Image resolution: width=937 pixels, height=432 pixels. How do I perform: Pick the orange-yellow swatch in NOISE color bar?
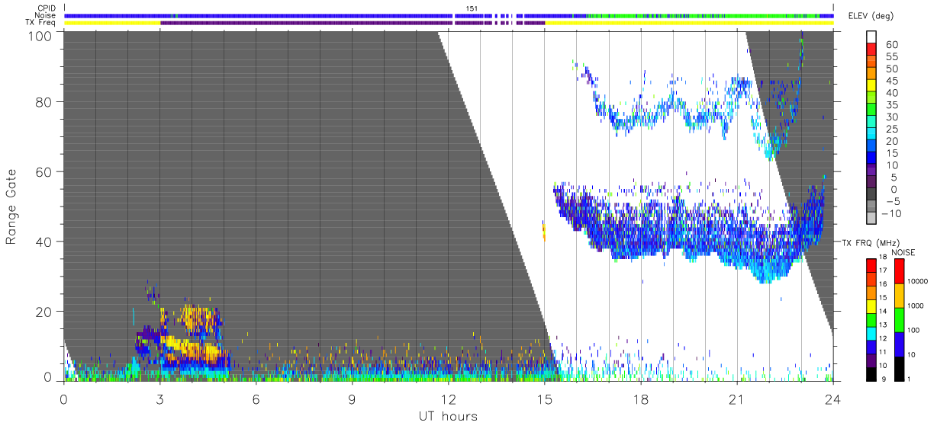[x=900, y=296]
